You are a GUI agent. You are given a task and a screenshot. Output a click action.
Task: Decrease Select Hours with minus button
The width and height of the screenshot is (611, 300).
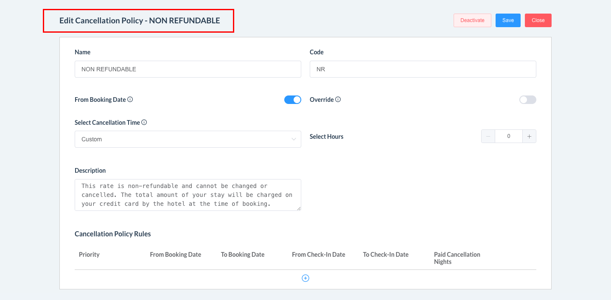tap(488, 137)
